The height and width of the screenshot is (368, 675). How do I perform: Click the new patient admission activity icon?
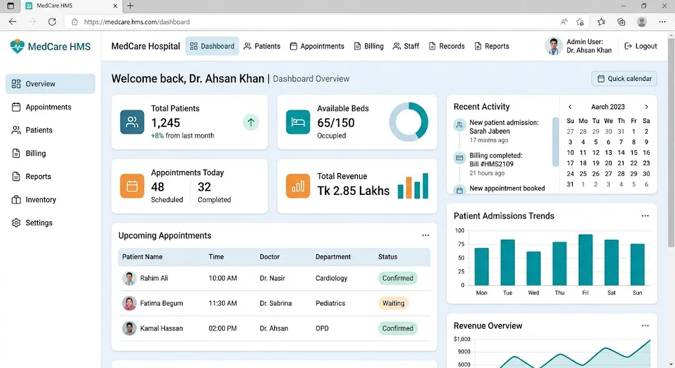pos(459,125)
